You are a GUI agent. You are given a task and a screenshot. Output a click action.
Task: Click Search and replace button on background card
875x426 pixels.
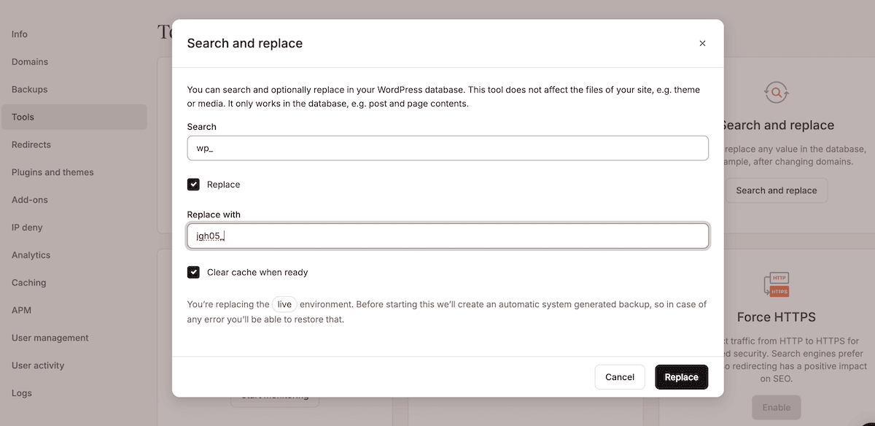click(777, 190)
